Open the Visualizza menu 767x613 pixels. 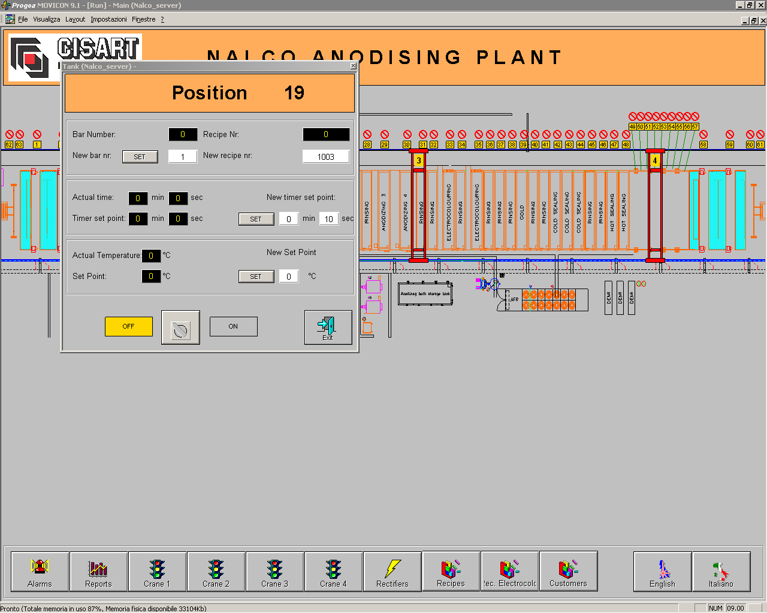pos(46,19)
